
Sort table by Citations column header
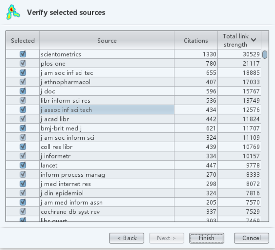pyautogui.click(x=196, y=41)
